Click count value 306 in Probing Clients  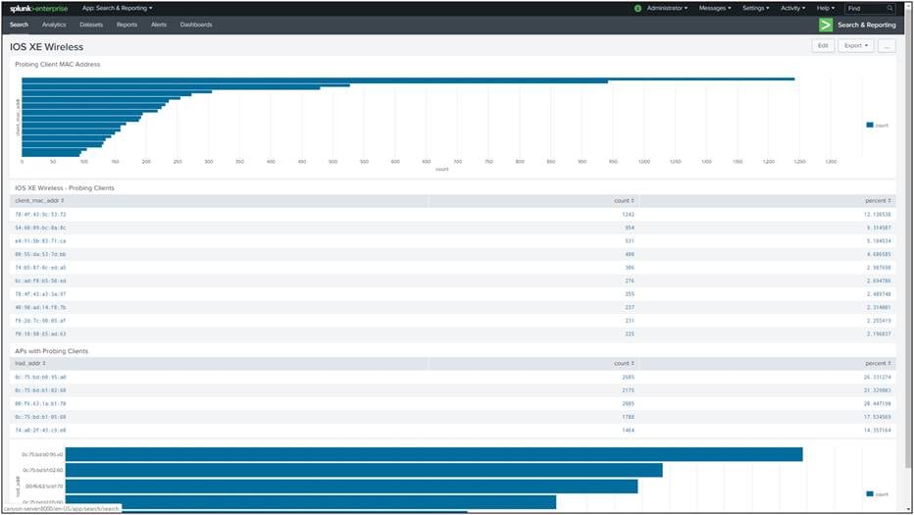pyautogui.click(x=630, y=268)
